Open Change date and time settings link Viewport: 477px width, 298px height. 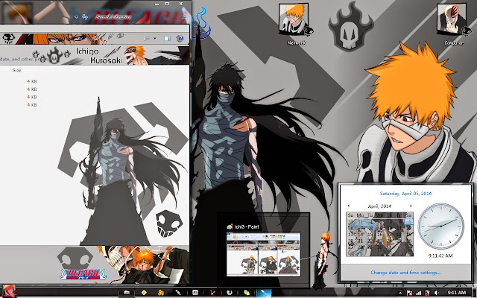coord(405,273)
